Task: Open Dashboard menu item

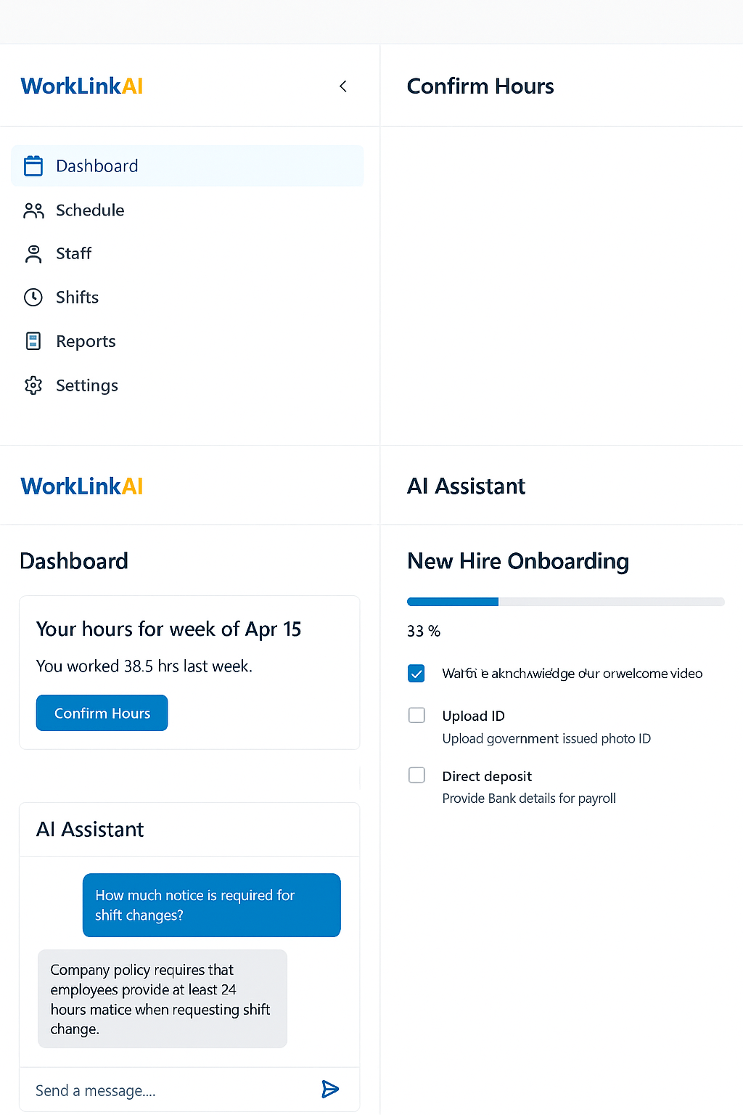Action: [x=187, y=166]
